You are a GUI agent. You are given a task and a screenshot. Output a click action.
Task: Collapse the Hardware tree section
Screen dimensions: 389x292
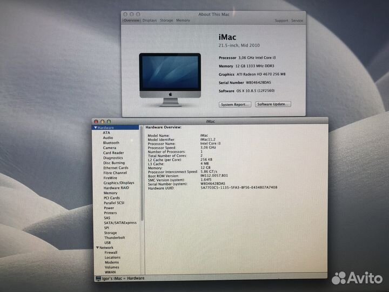click(x=96, y=128)
